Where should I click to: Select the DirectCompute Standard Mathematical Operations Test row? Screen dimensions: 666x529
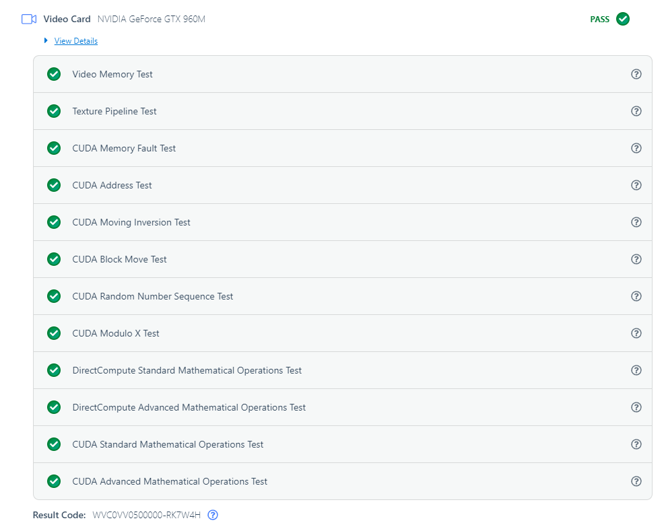(x=342, y=370)
